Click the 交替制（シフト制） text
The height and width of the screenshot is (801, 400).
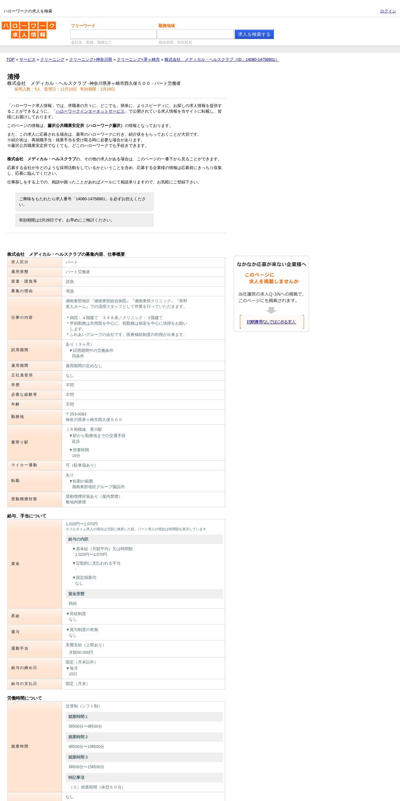[84, 706]
